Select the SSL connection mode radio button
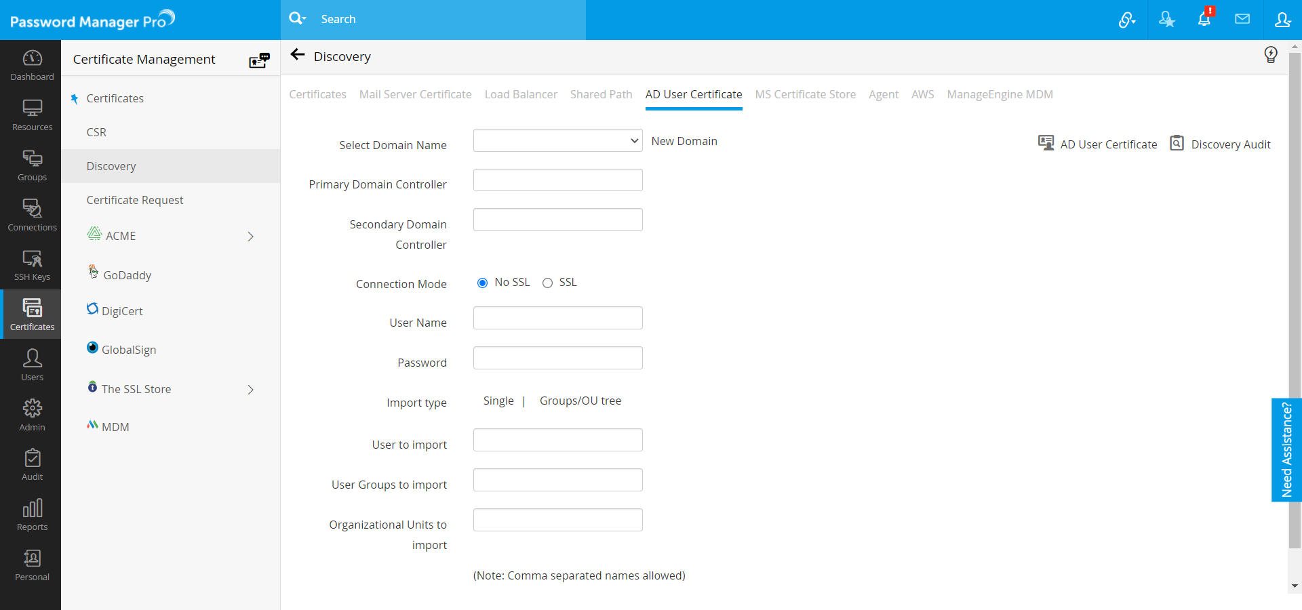 [547, 283]
